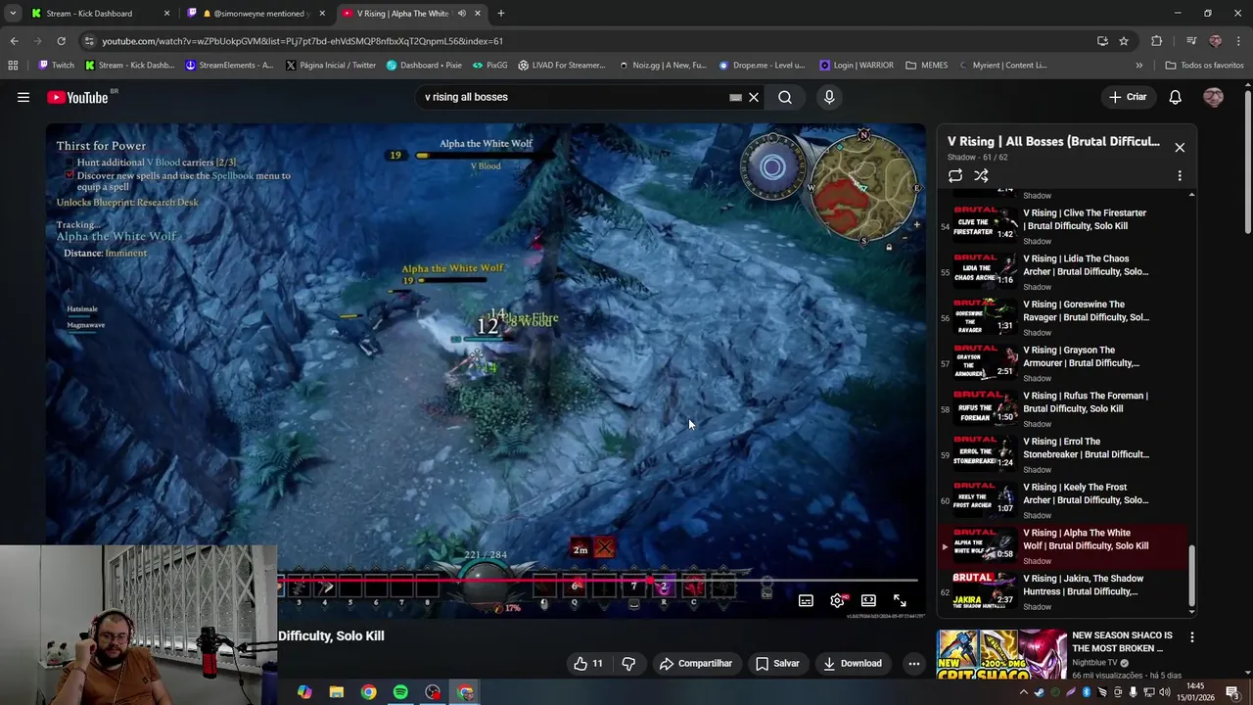Open the StreamElements bookmark

[229, 66]
